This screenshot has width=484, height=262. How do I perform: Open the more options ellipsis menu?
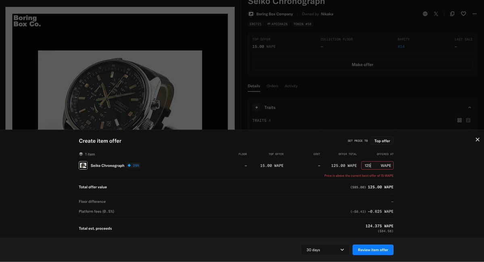(x=475, y=14)
